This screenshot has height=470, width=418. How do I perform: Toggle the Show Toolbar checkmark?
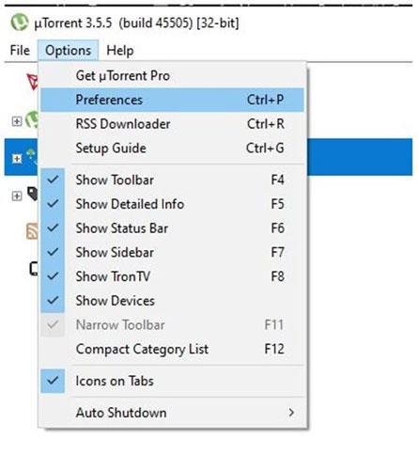[x=53, y=180]
